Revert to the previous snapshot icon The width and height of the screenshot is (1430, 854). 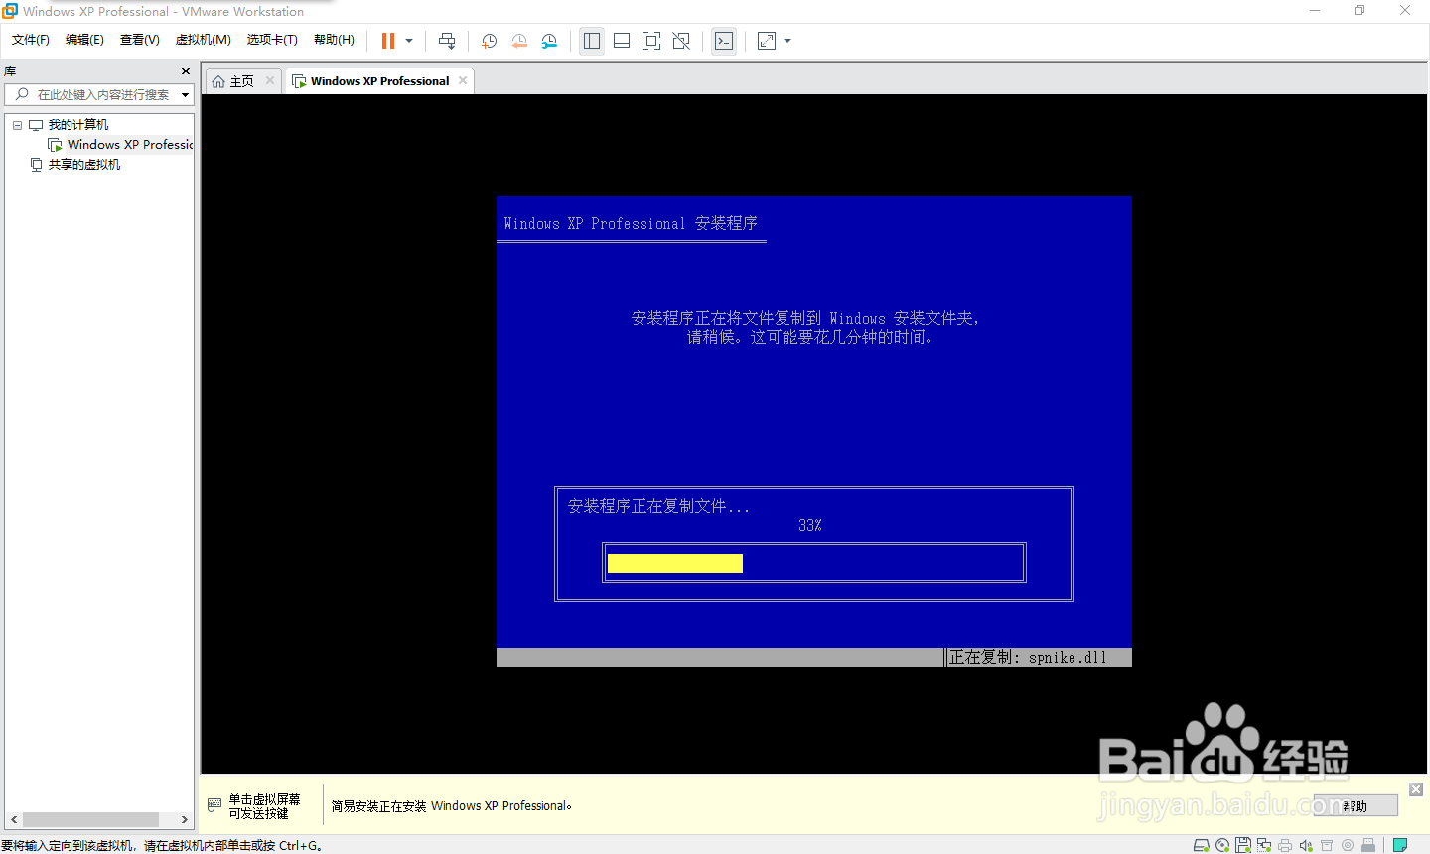pos(519,41)
